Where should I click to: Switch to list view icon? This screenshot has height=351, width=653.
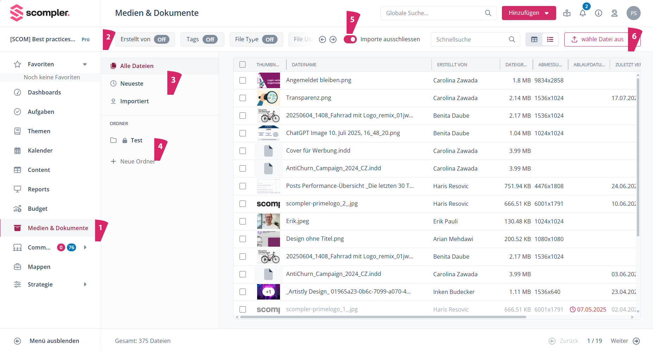point(550,39)
